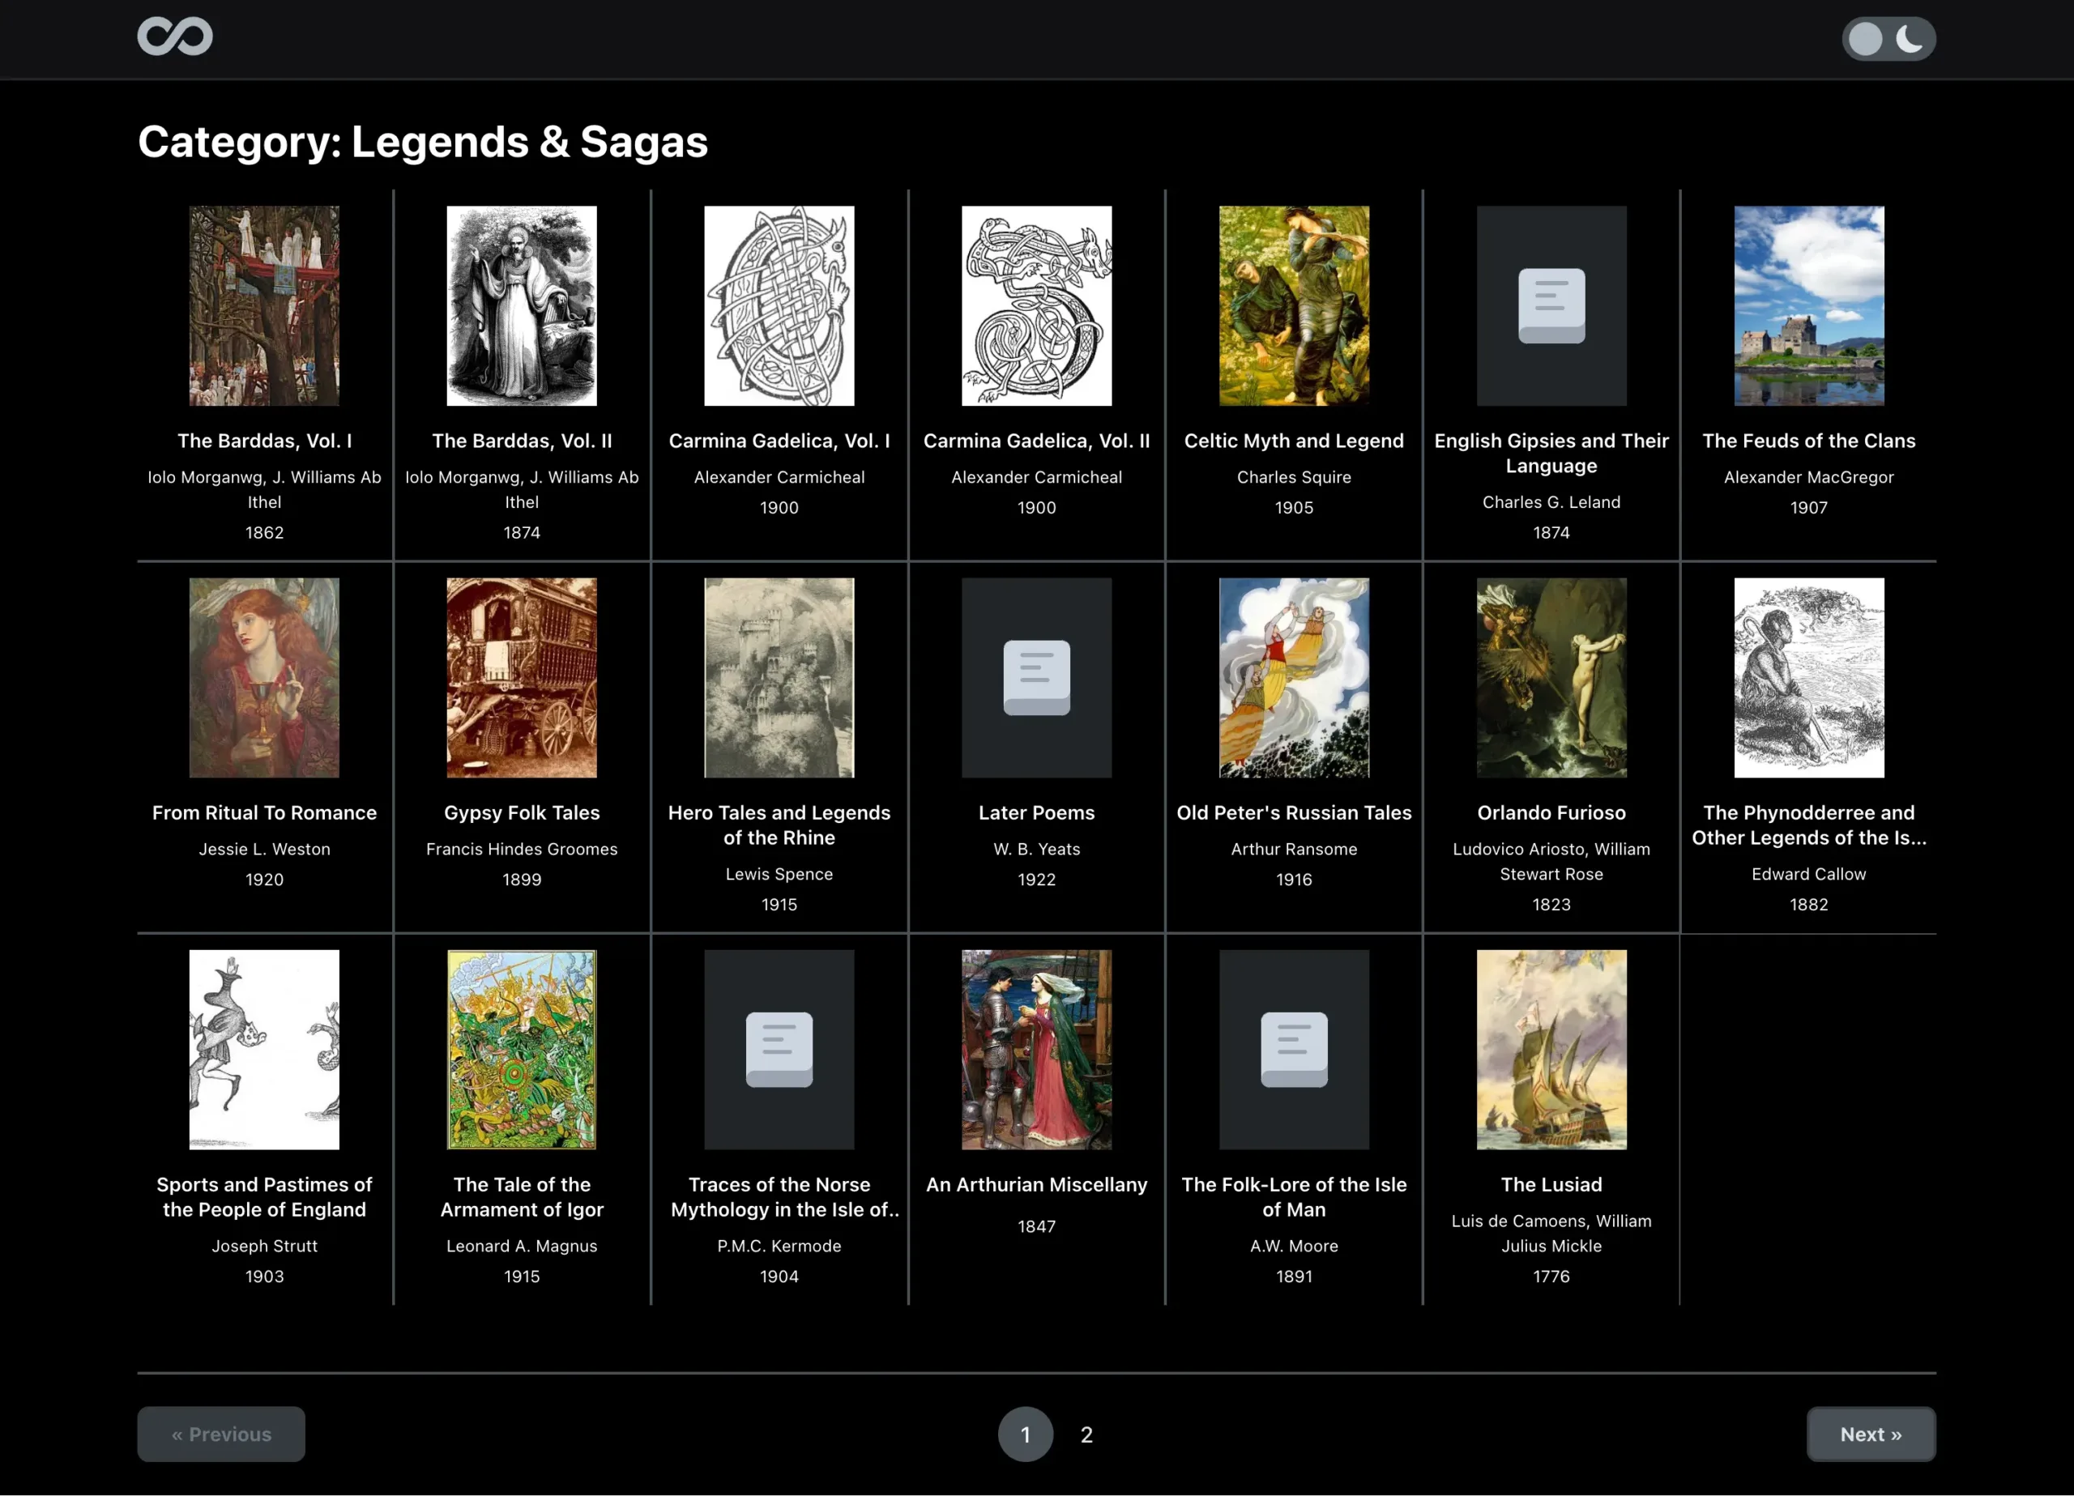
Task: Click title The Folk-Lore of the Isle of Man
Action: point(1294,1197)
